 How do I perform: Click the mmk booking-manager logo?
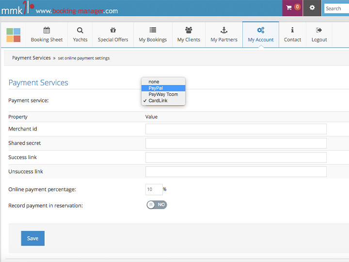point(60,8)
